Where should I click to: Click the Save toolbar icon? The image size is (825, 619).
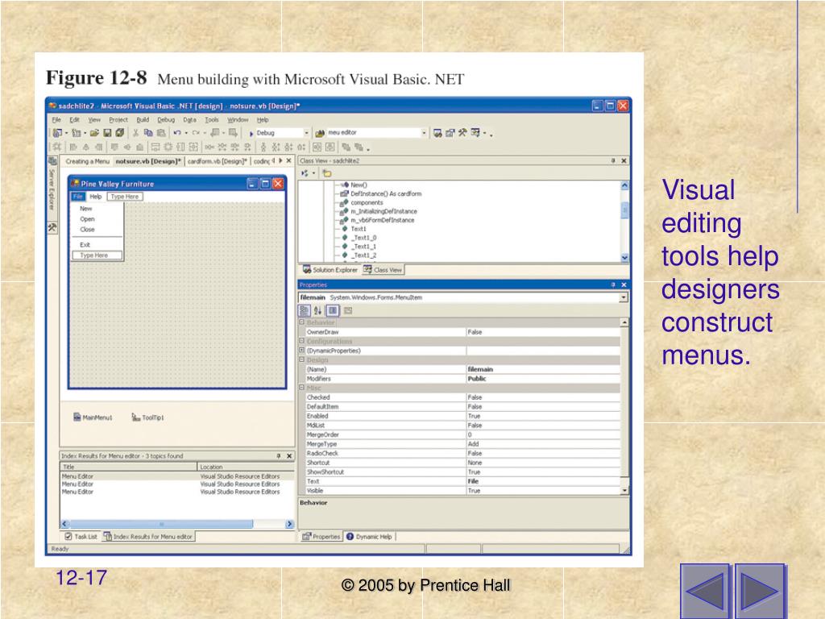[107, 133]
